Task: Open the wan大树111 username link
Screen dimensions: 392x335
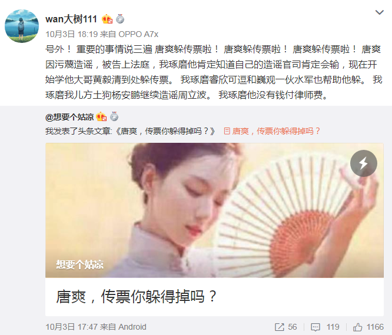Action: tap(71, 19)
